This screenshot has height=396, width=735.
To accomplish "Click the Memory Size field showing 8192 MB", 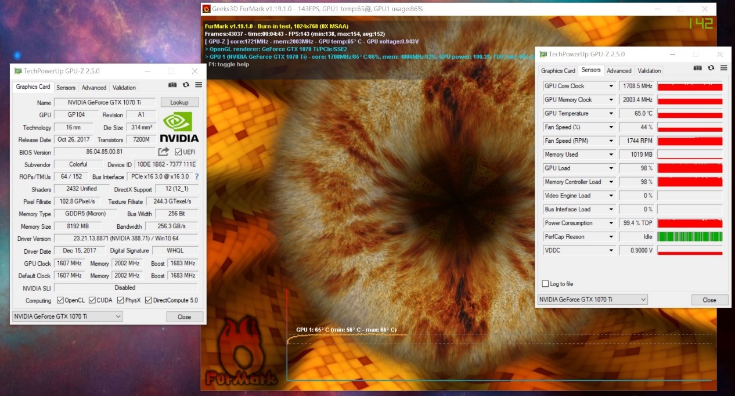I will [79, 226].
